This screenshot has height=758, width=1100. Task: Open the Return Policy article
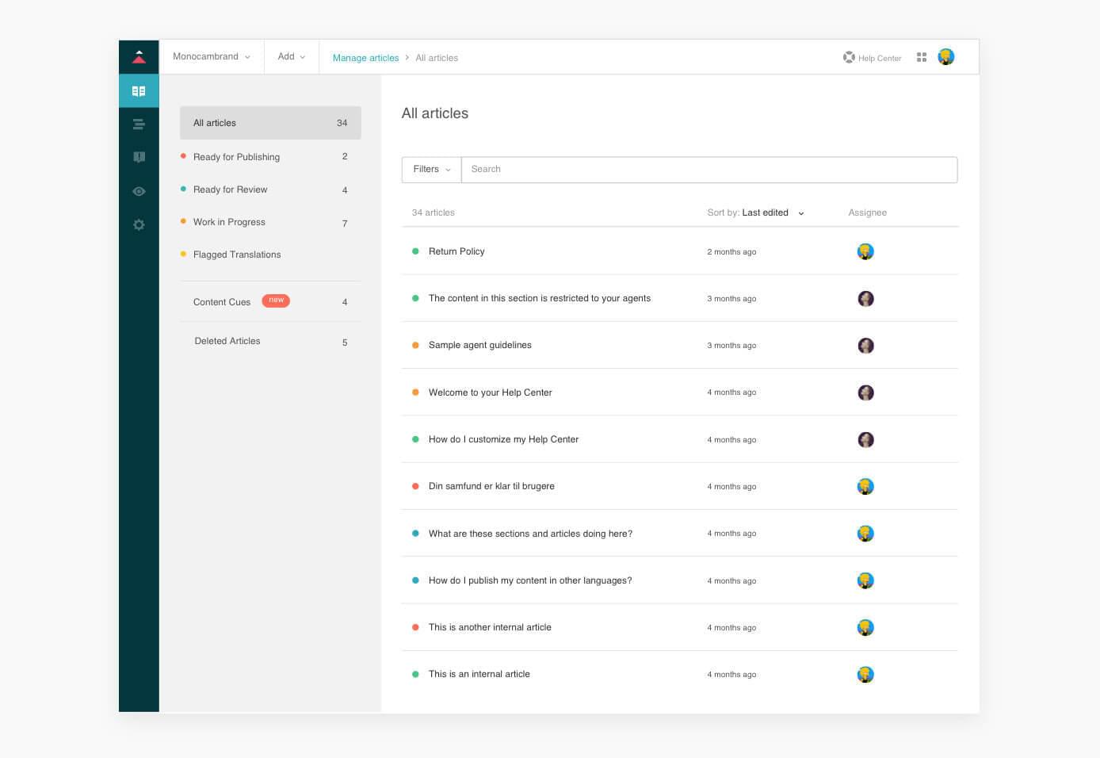pos(456,251)
